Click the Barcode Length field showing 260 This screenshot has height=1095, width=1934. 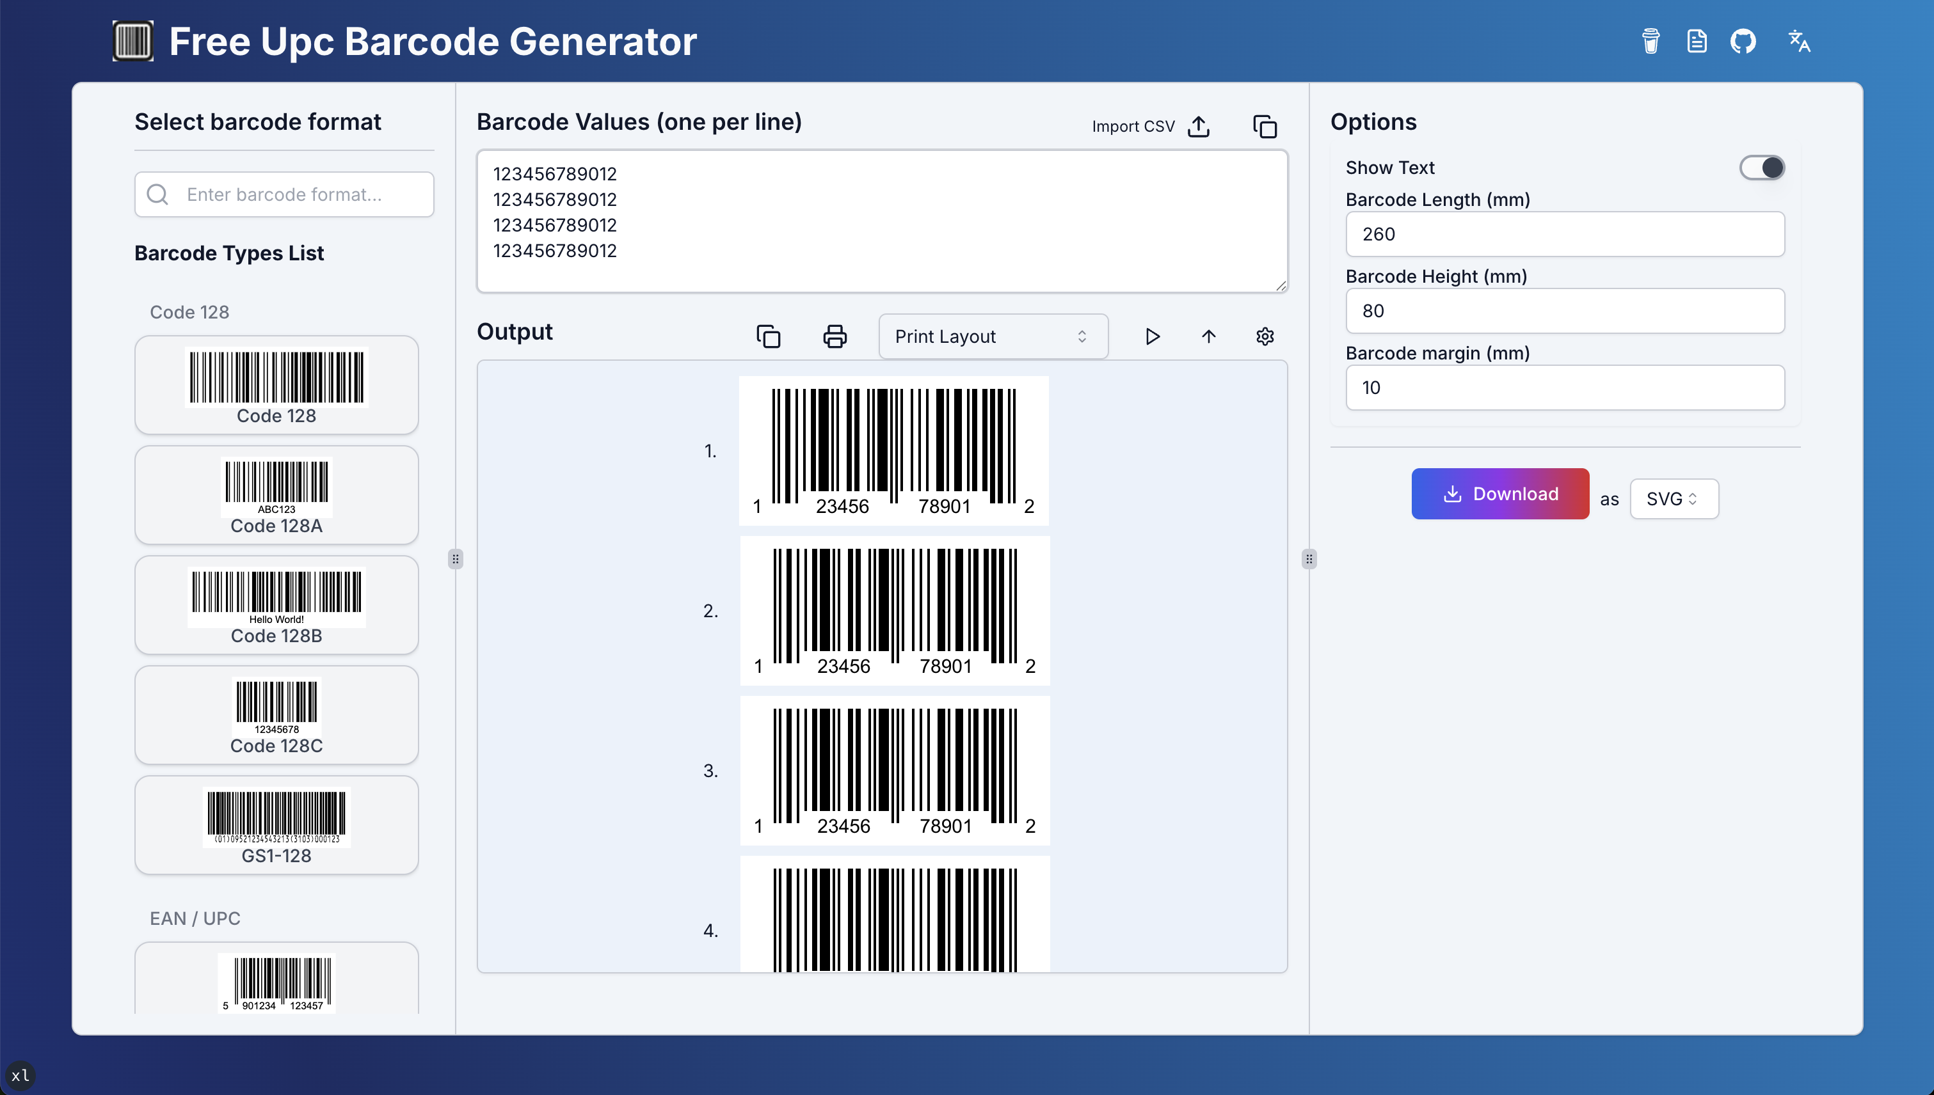tap(1565, 234)
